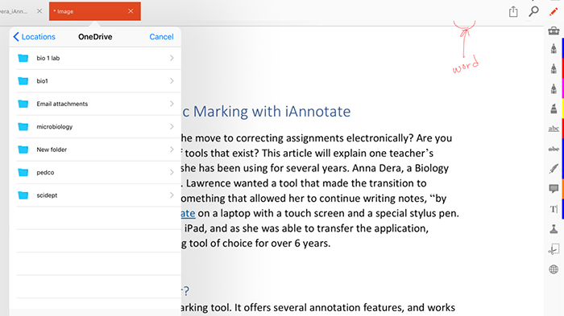Open the search magnifier tool
The height and width of the screenshot is (316, 564).
coord(533,11)
